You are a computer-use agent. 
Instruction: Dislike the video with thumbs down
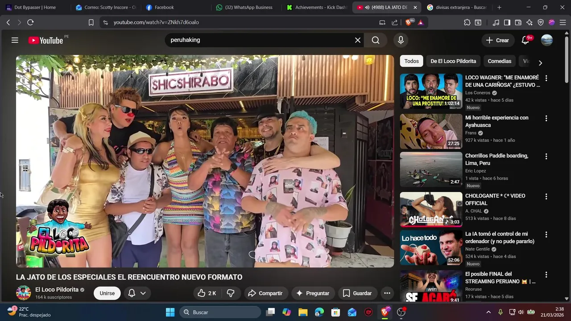click(x=231, y=293)
